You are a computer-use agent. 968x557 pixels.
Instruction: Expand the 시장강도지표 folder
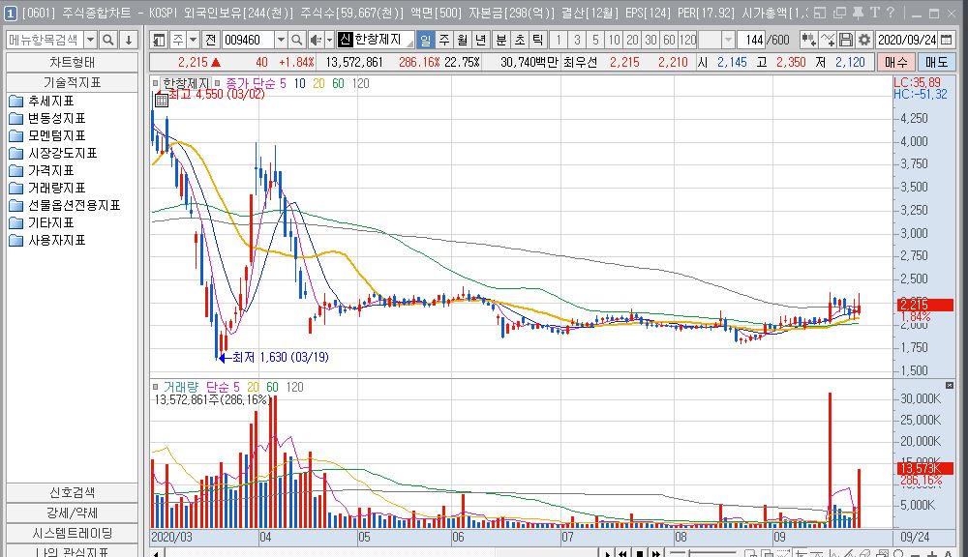coord(53,153)
